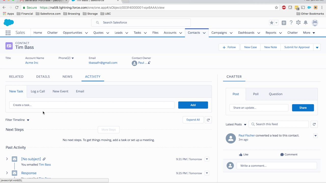Bookmark this page with the star icon

click(276, 8)
